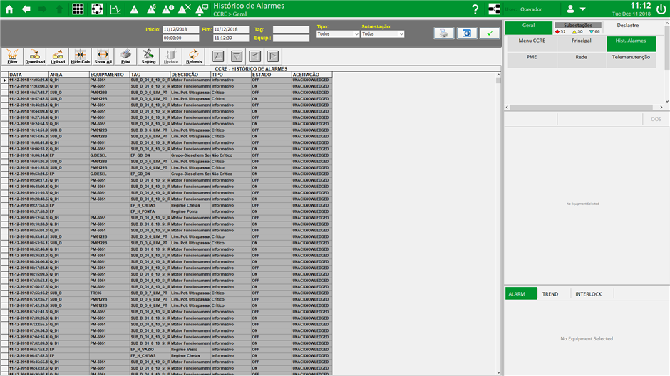Image resolution: width=670 pixels, height=376 pixels.
Task: Open Menu CCRE
Action: pos(532,44)
